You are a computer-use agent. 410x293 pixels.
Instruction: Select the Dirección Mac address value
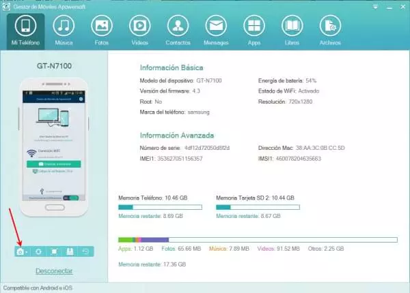pyautogui.click(x=320, y=148)
